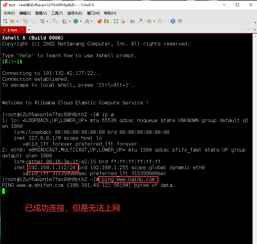Click the Font icon

87,21
